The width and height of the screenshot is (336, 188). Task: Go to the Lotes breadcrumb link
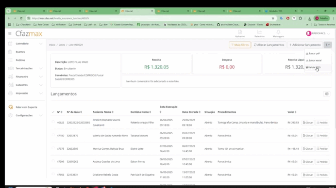(62, 45)
